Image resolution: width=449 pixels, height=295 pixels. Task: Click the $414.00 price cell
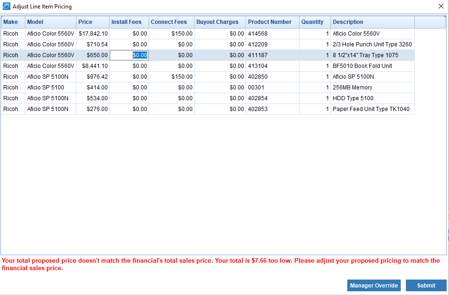(x=93, y=88)
